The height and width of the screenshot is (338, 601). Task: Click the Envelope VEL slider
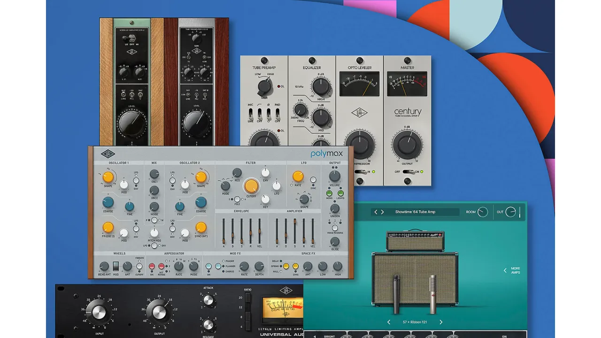point(259,231)
